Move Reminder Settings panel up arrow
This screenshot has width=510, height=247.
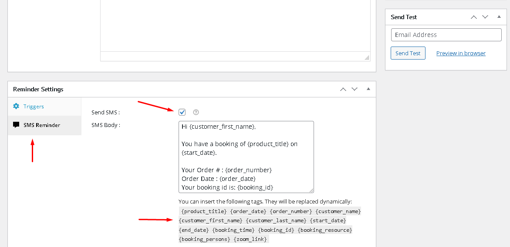click(x=343, y=89)
